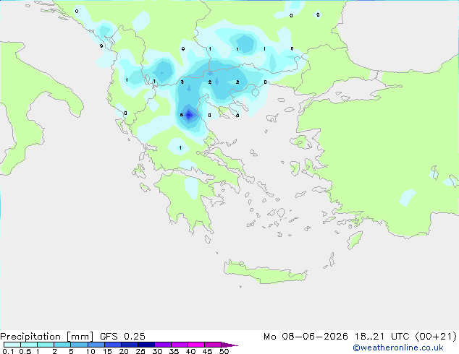Pick the 30–35 mm purple legend swatch
The width and height of the screenshot is (459, 354).
[x=163, y=345]
